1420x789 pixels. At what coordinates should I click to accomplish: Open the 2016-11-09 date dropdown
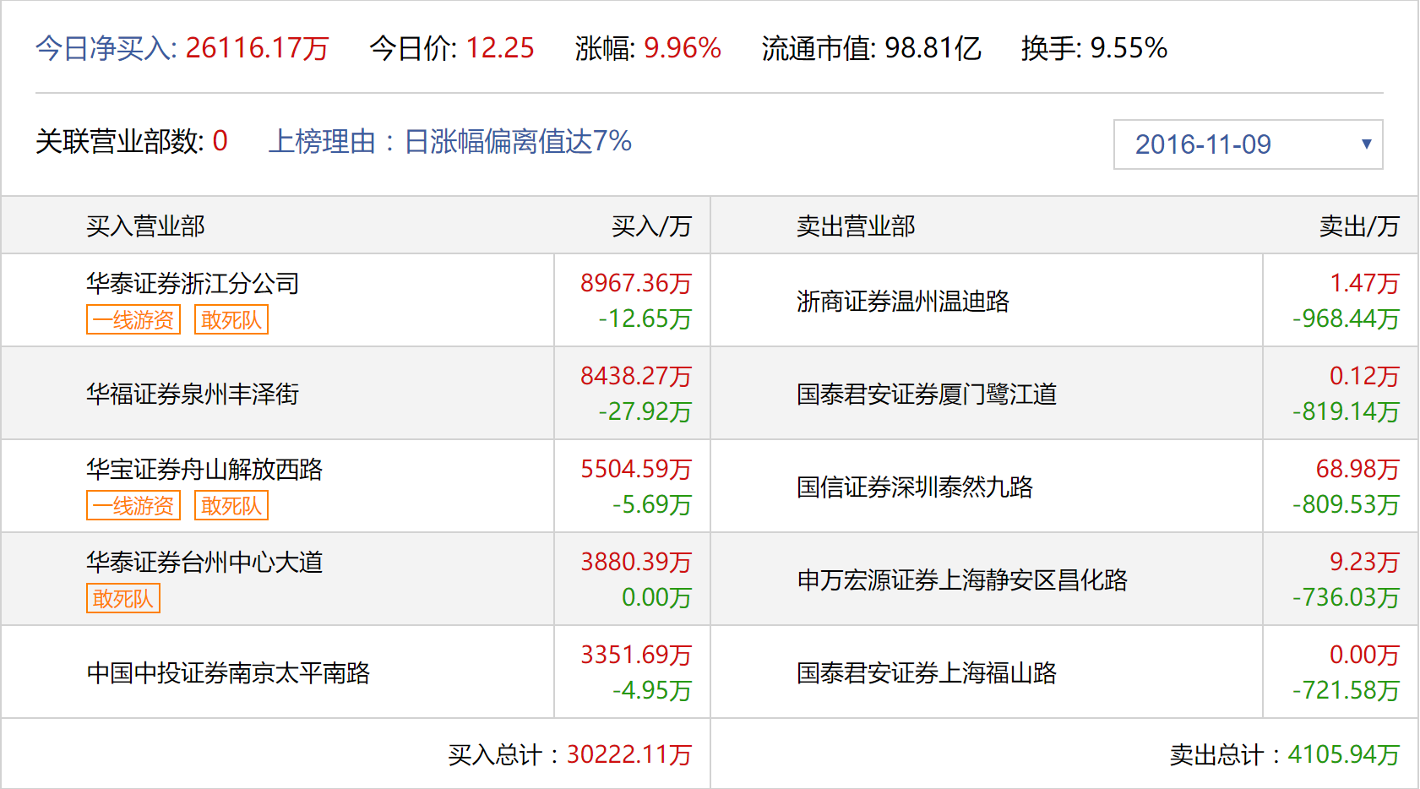click(1248, 144)
